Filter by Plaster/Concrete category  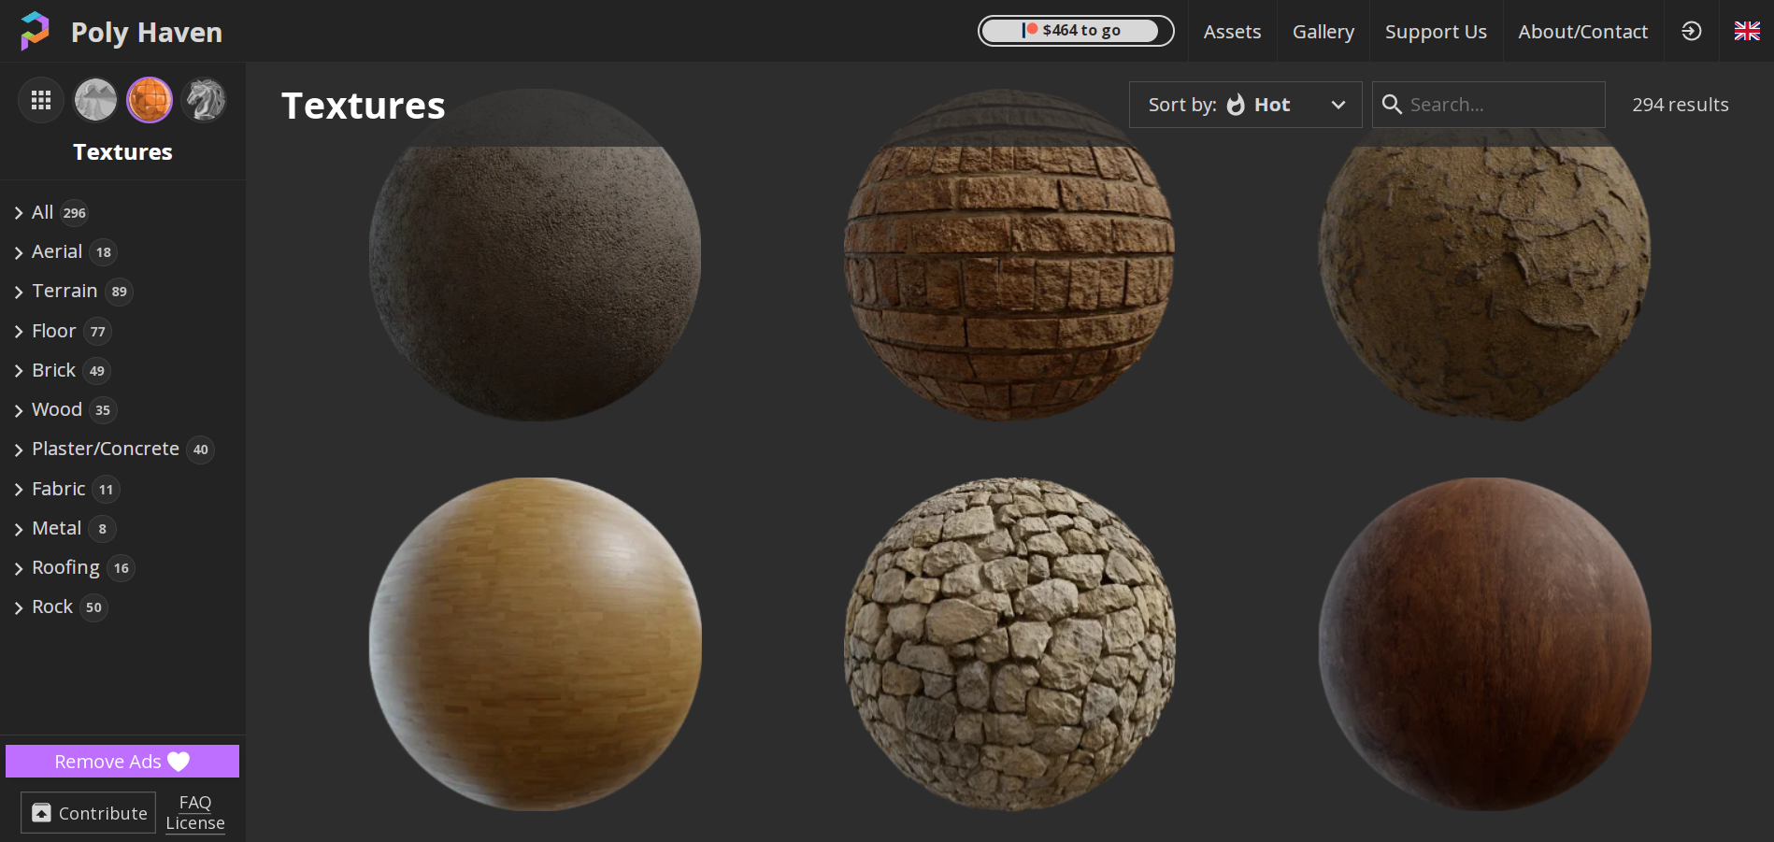(106, 449)
